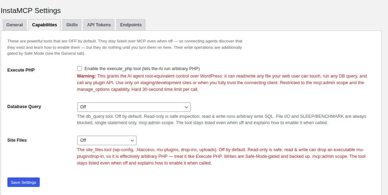Image resolution: width=388 pixels, height=195 pixels.
Task: Select the Capabilities tab
Action: point(45,25)
